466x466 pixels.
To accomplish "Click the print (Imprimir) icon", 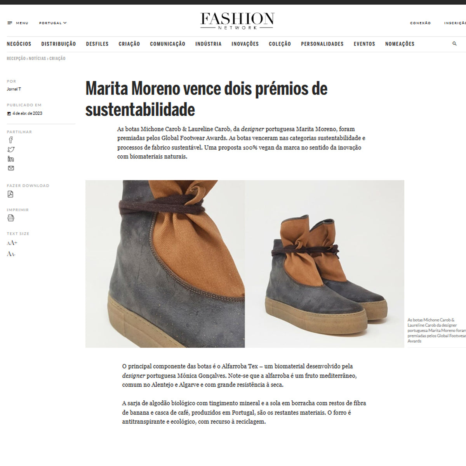I will (x=11, y=218).
